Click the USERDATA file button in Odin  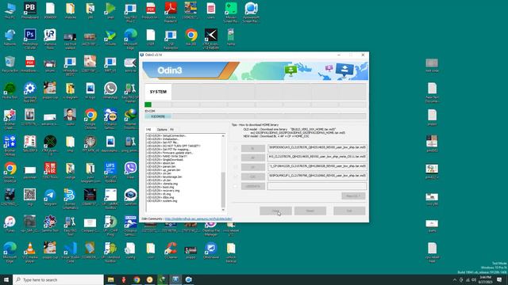pos(252,186)
